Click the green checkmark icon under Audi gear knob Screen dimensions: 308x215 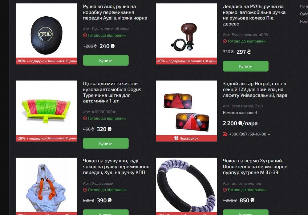tap(85, 35)
